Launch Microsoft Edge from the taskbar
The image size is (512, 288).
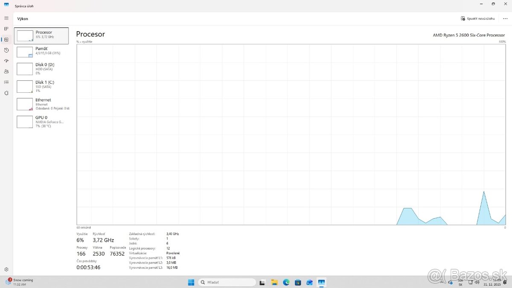click(x=286, y=282)
